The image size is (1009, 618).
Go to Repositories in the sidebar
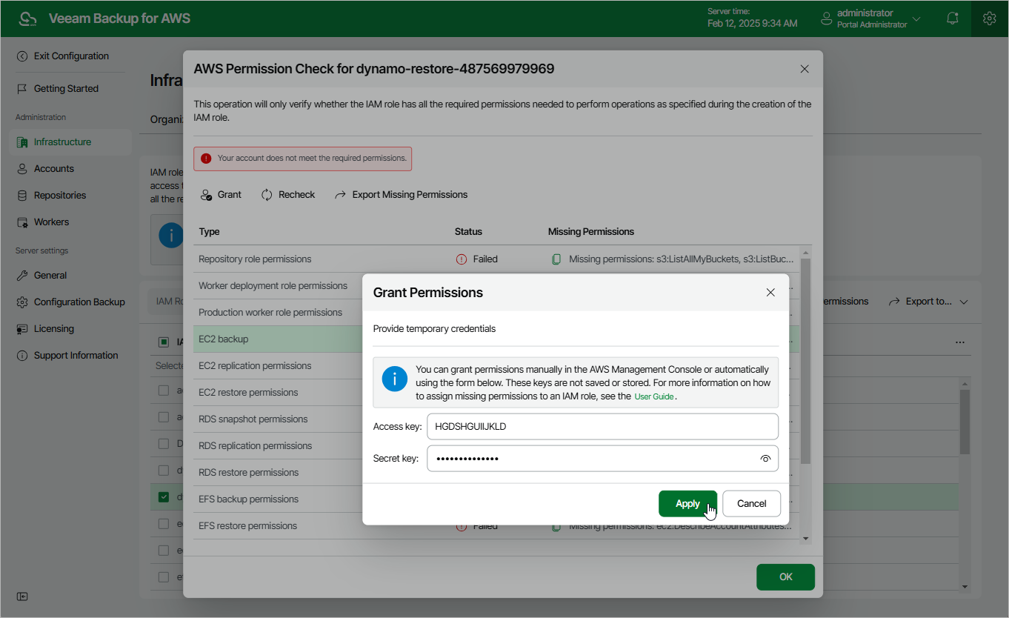click(59, 196)
